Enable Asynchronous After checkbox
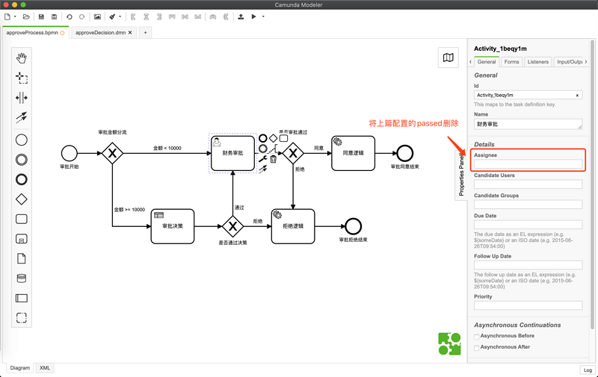 477,348
